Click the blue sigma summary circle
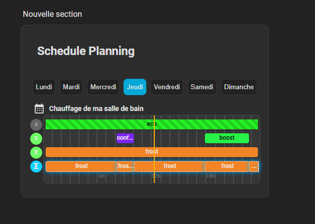This screenshot has height=224, width=315. tap(36, 167)
